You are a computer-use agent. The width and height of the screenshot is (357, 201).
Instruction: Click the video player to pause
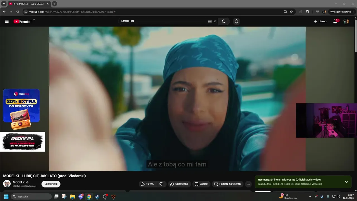pos(177,99)
